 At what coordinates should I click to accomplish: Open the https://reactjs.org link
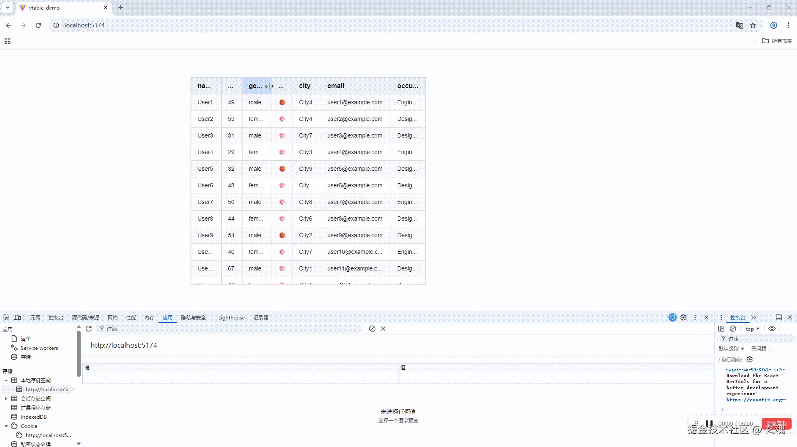756,400
